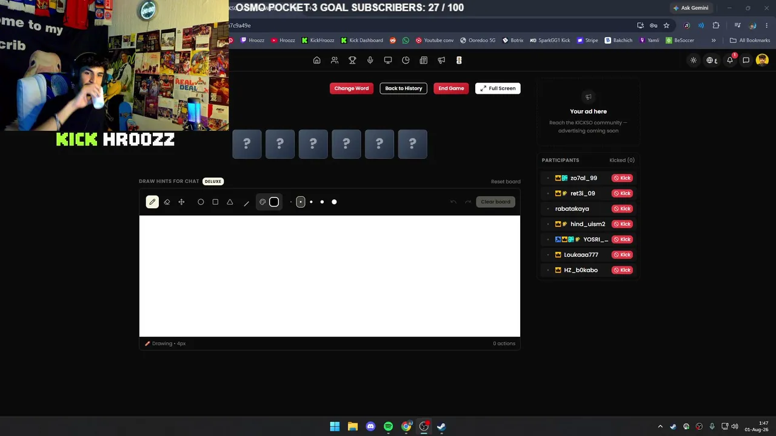The image size is (776, 436).
Task: Select the smallest brush size dot
Action: coord(290,202)
